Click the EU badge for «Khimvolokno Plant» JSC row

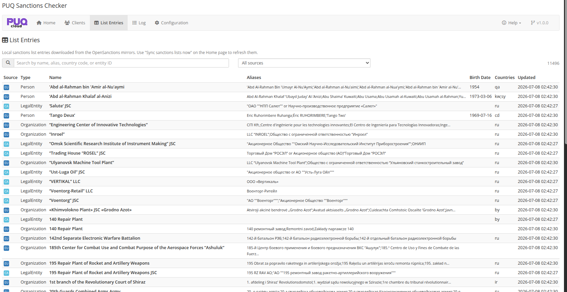(6, 210)
